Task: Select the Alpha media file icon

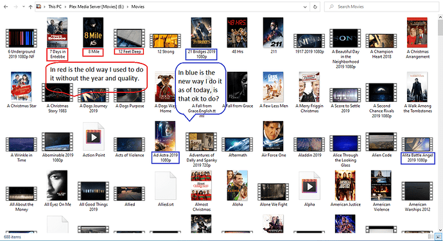Action: point(309,187)
